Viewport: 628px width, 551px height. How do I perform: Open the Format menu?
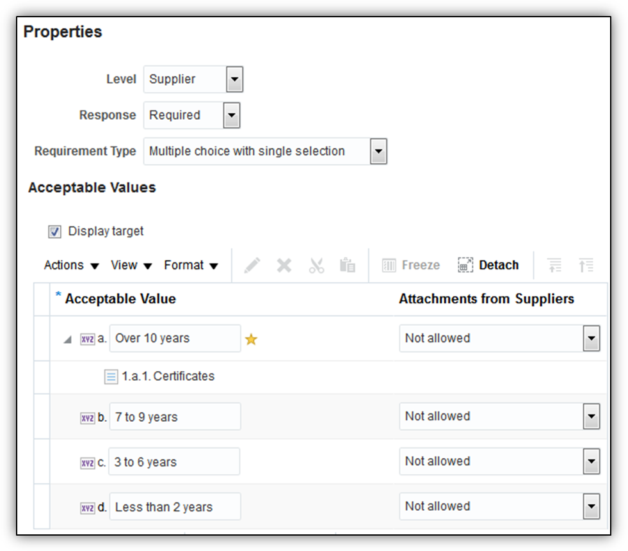191,266
